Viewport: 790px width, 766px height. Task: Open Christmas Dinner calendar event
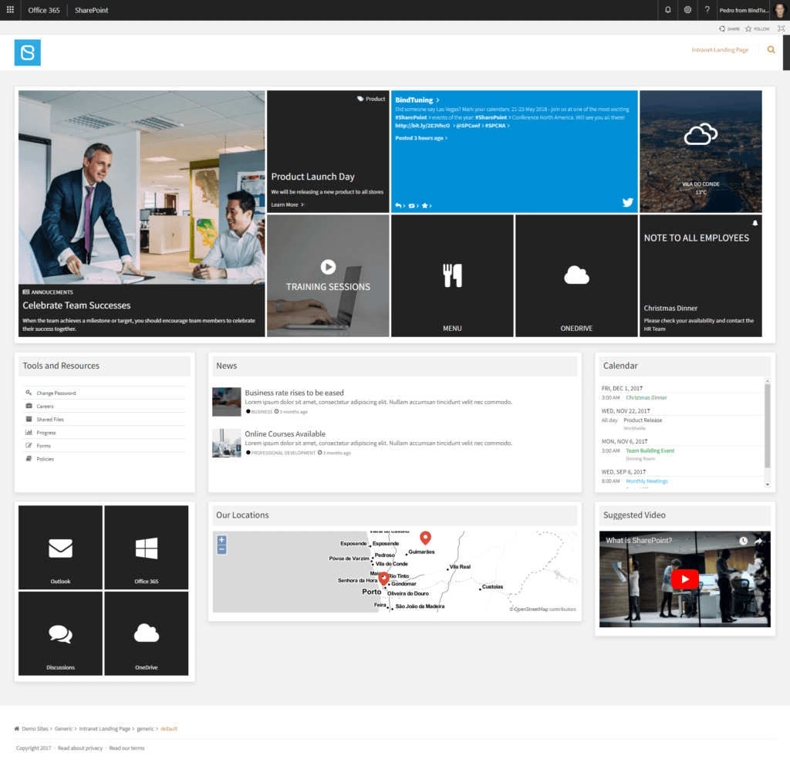click(x=647, y=398)
